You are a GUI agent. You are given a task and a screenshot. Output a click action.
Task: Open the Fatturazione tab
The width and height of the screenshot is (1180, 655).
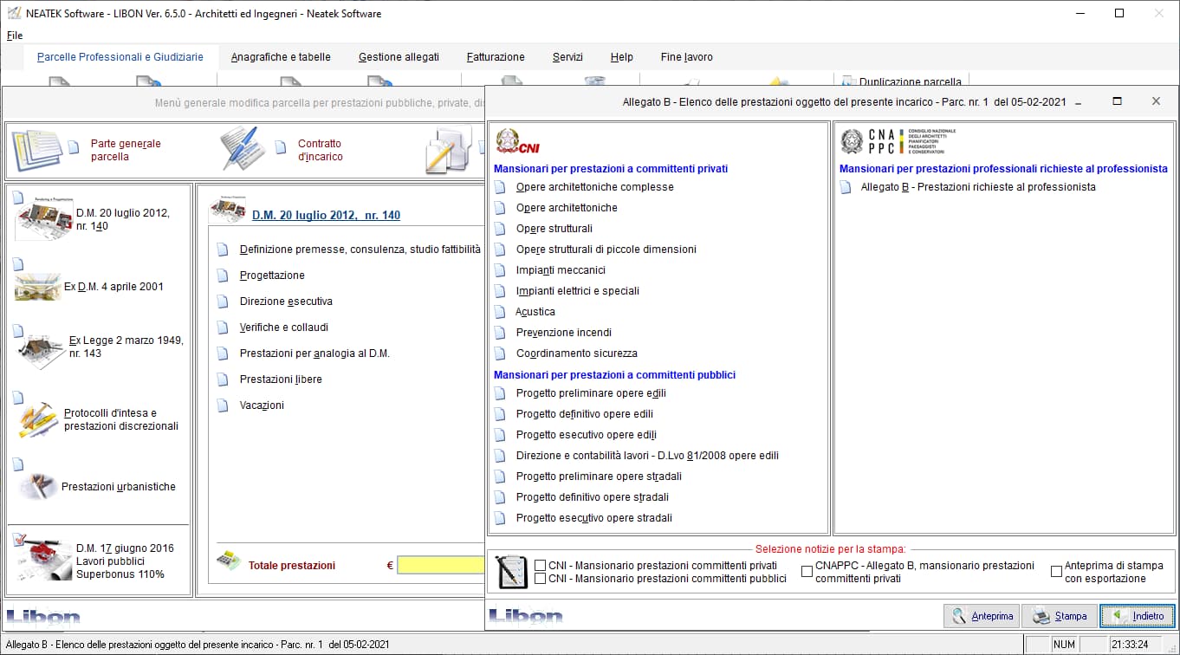coord(496,57)
